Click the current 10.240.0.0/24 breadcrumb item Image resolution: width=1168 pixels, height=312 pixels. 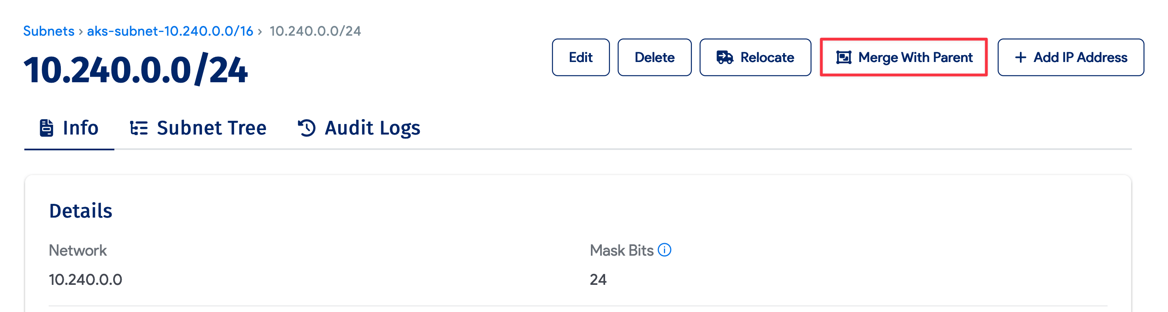[315, 31]
